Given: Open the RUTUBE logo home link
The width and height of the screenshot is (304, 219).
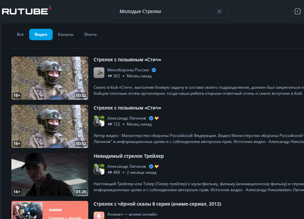Looking at the screenshot, I should (x=27, y=11).
